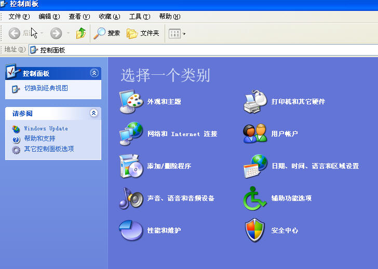378x269 pixels.
Task: Click the 帮助和支持 question mark icon
Action: (16, 139)
